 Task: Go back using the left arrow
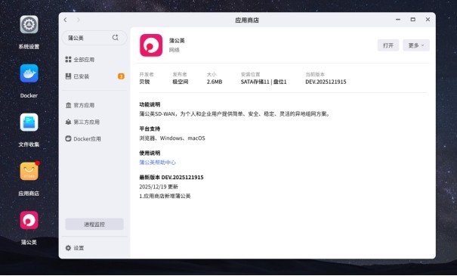(x=65, y=20)
